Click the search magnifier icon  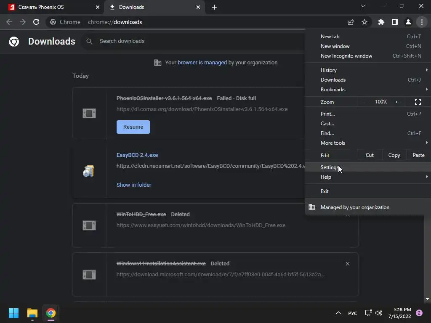pyautogui.click(x=89, y=41)
